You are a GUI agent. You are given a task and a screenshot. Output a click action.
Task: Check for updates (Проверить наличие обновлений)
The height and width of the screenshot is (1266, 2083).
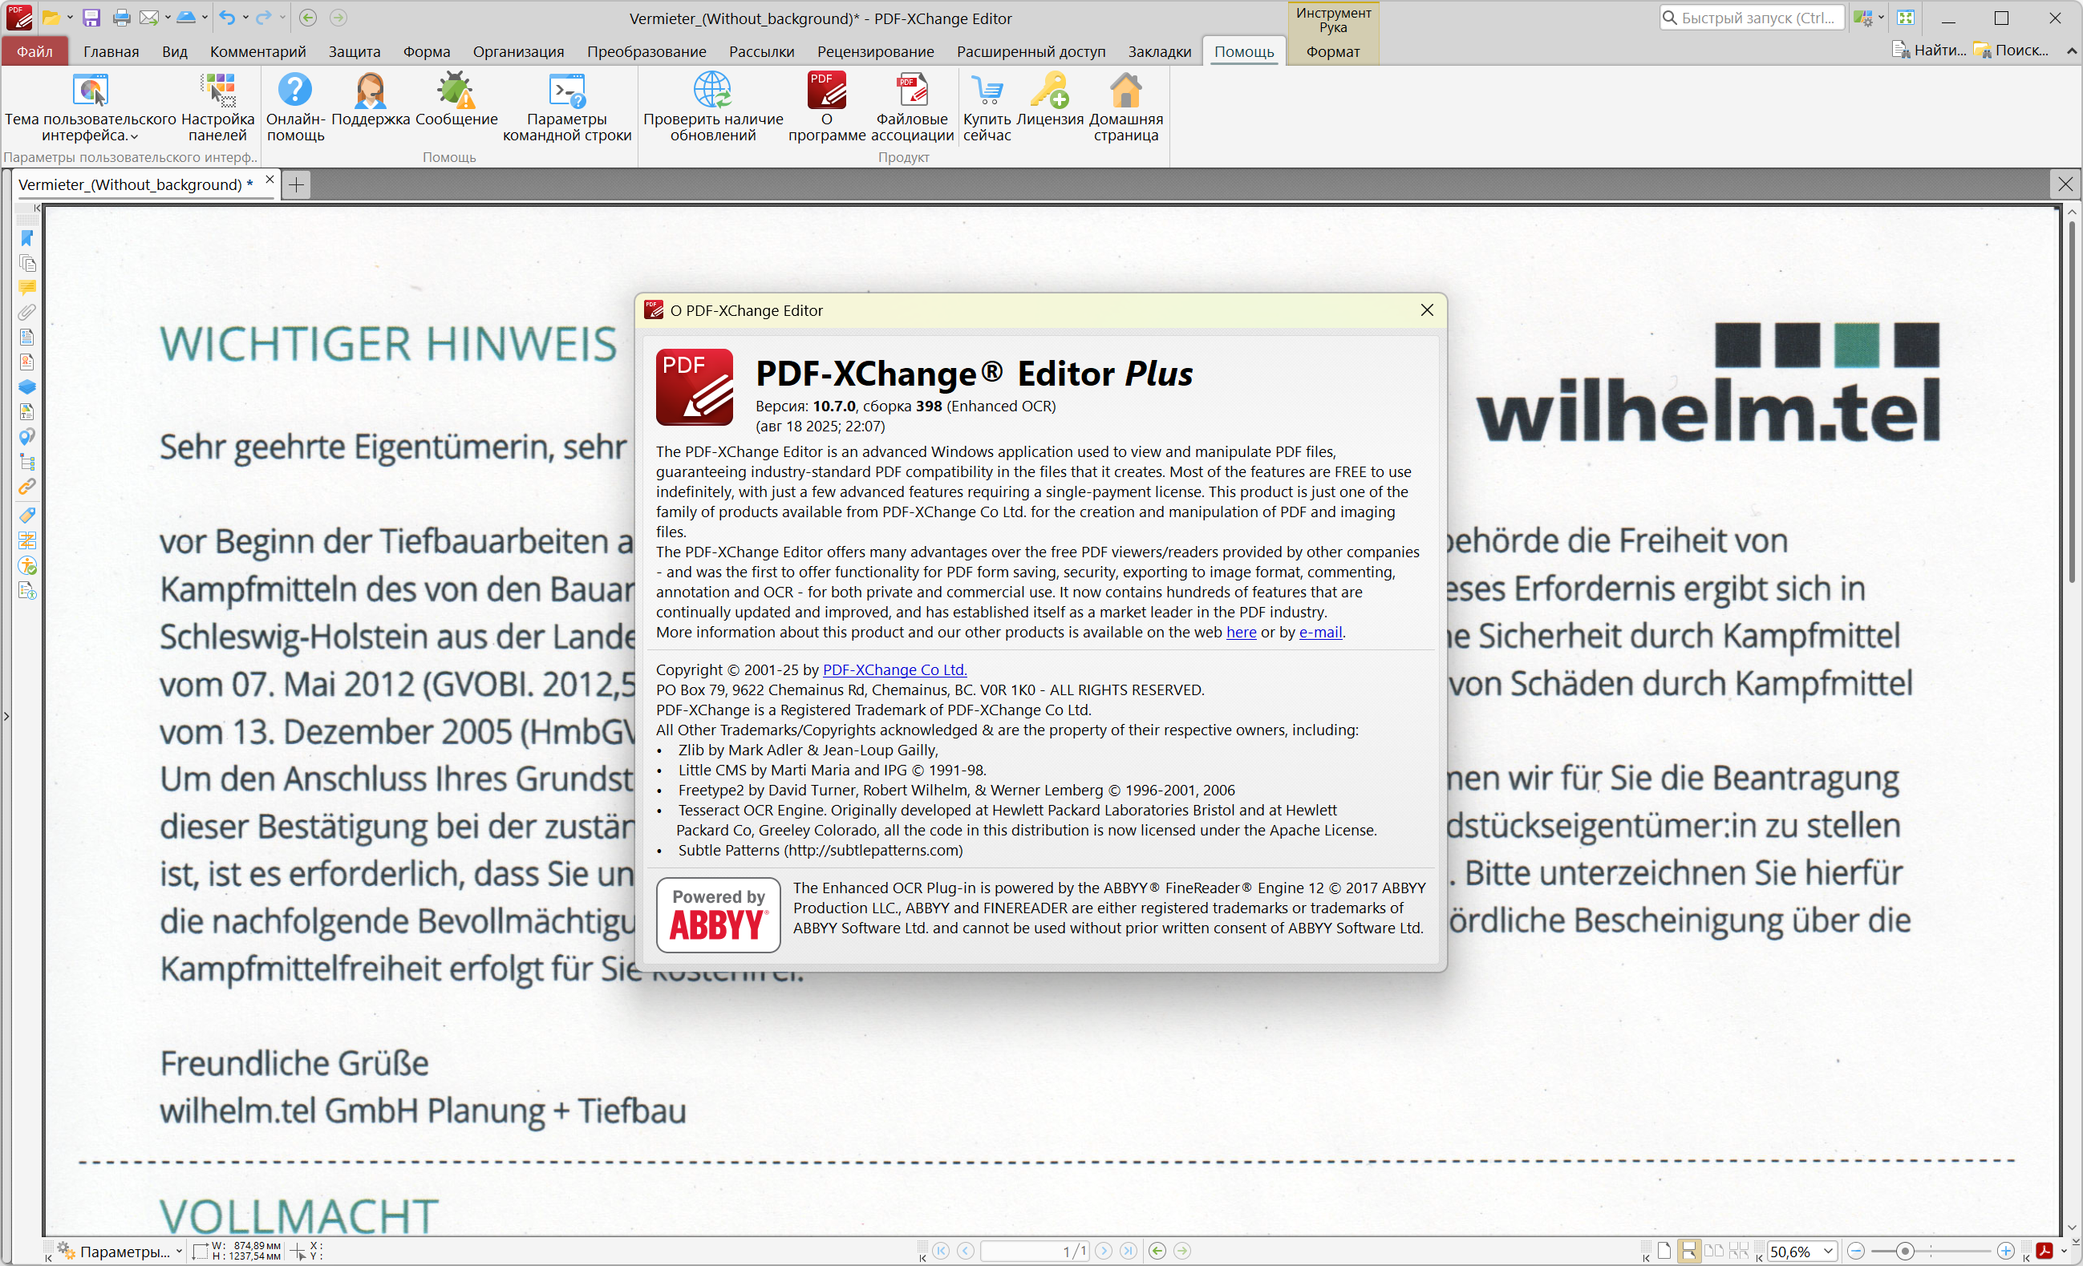(x=713, y=107)
